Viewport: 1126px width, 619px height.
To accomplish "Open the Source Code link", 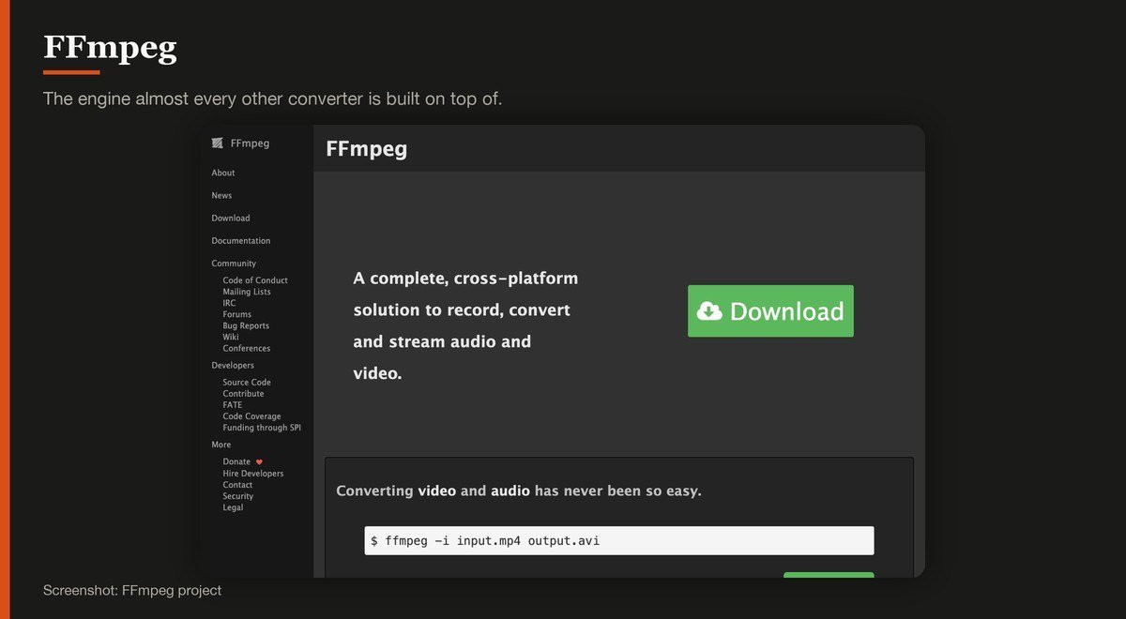I will coord(247,383).
